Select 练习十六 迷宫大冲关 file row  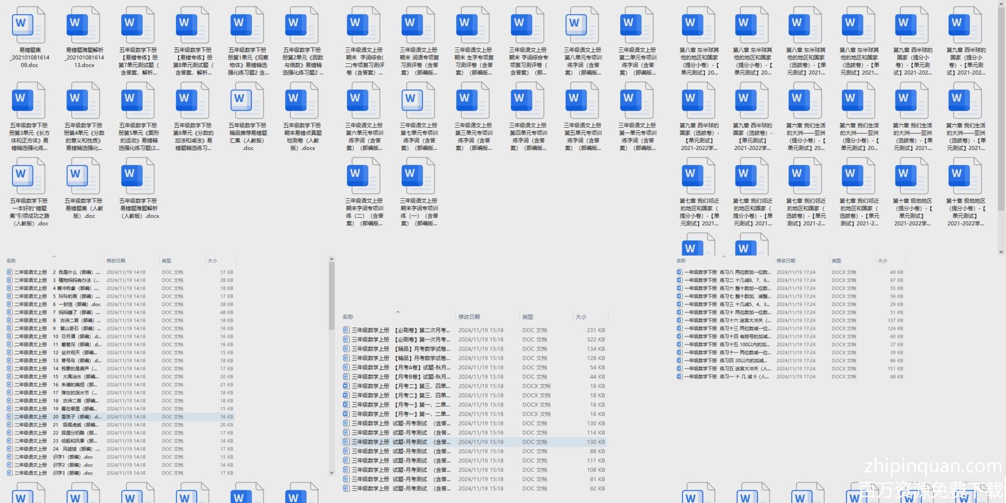(744, 320)
